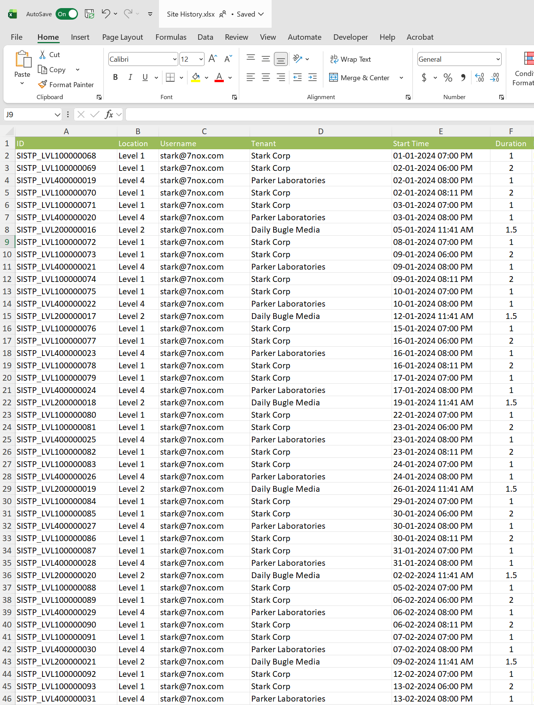Apply the yellow fill color swatch
534x705 pixels.
[x=196, y=78]
